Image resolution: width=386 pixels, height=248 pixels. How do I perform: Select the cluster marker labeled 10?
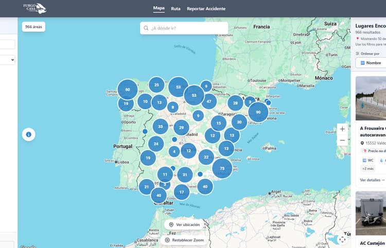[145, 101]
